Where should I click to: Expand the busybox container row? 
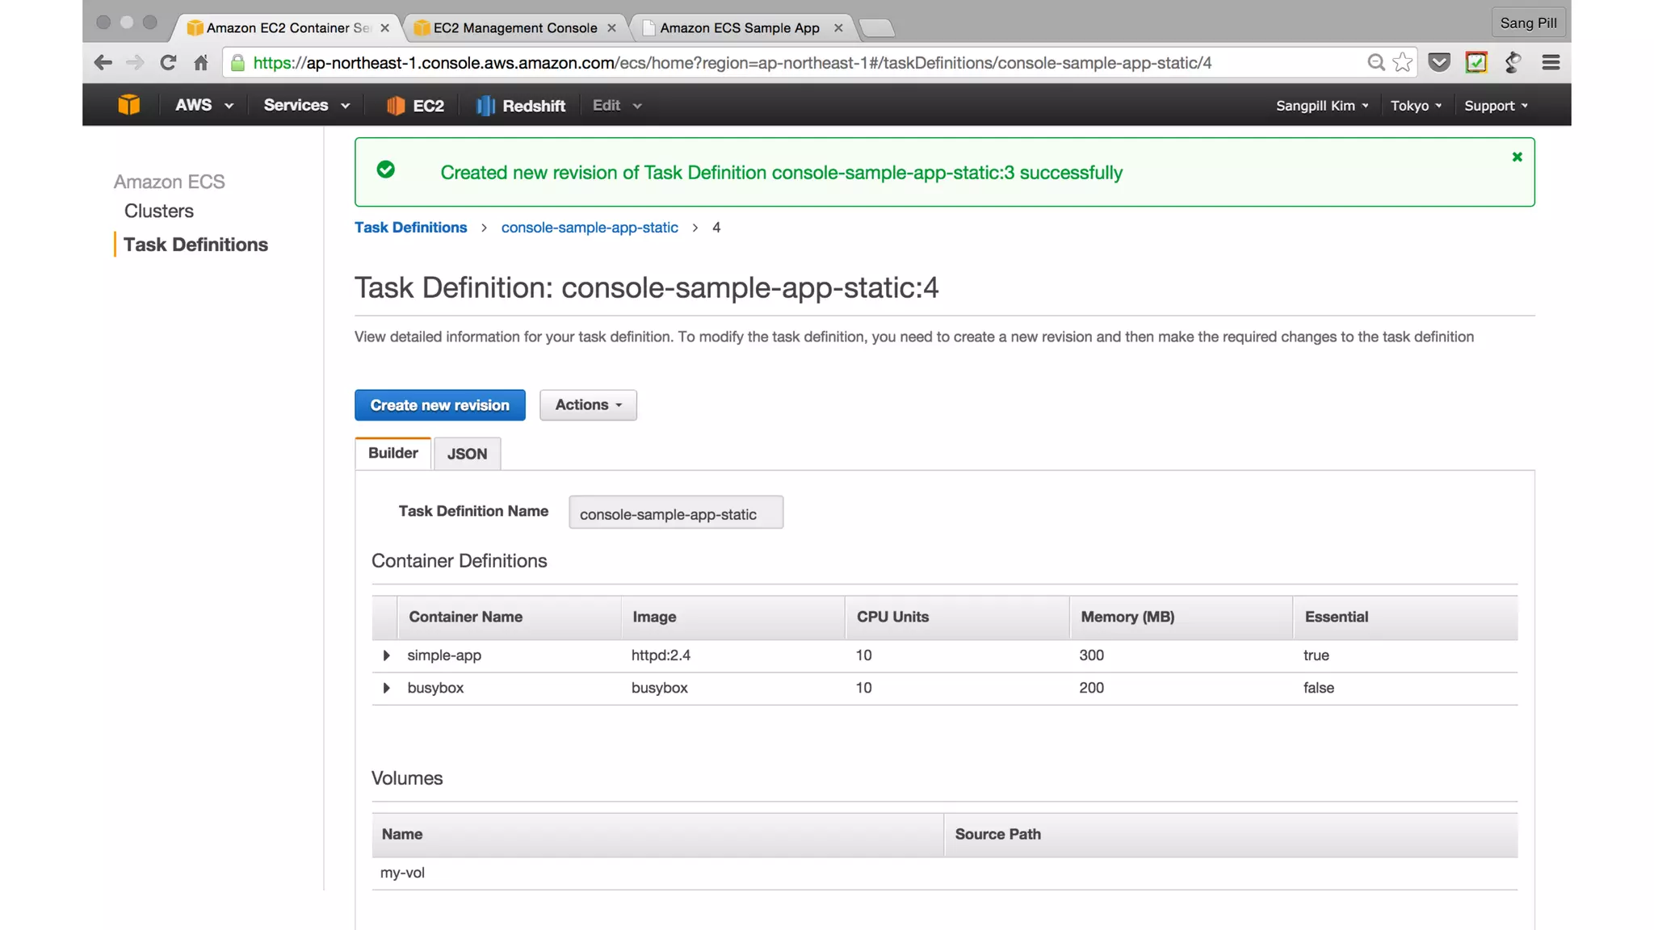(x=386, y=688)
